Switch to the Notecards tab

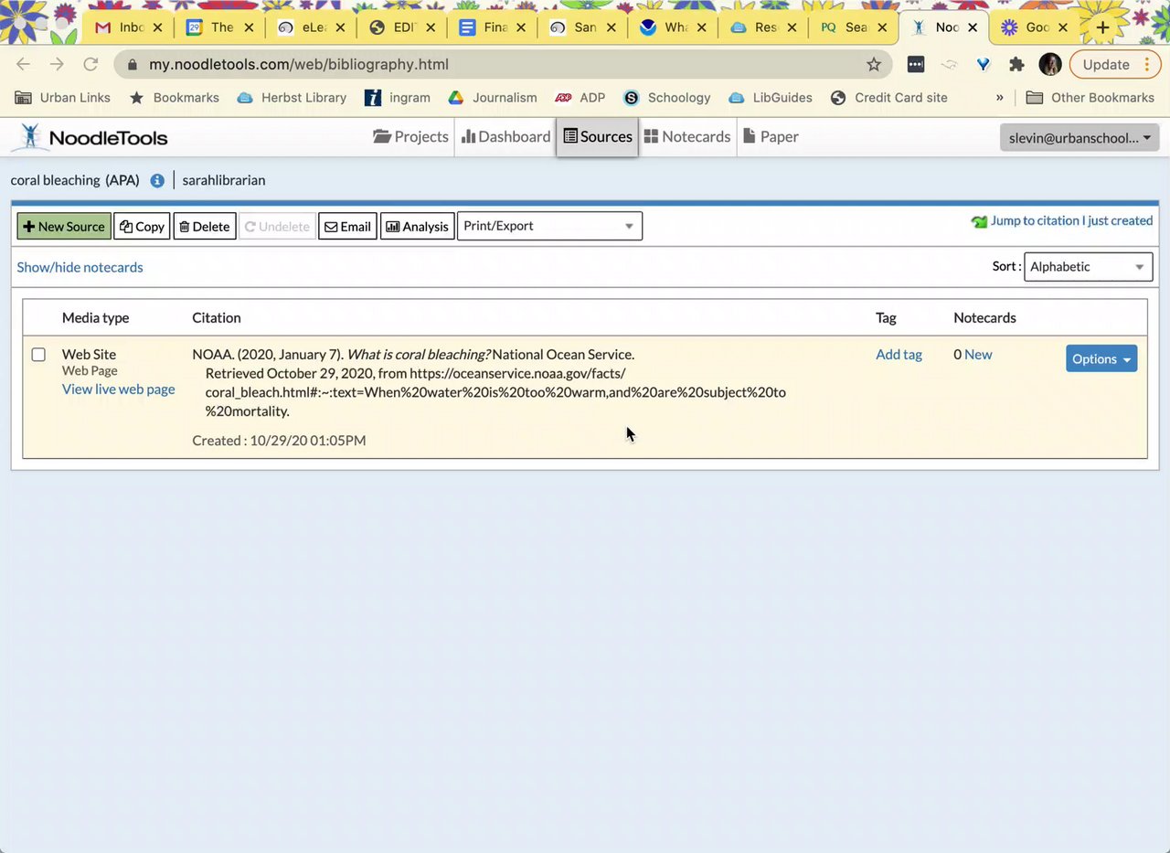pos(687,136)
